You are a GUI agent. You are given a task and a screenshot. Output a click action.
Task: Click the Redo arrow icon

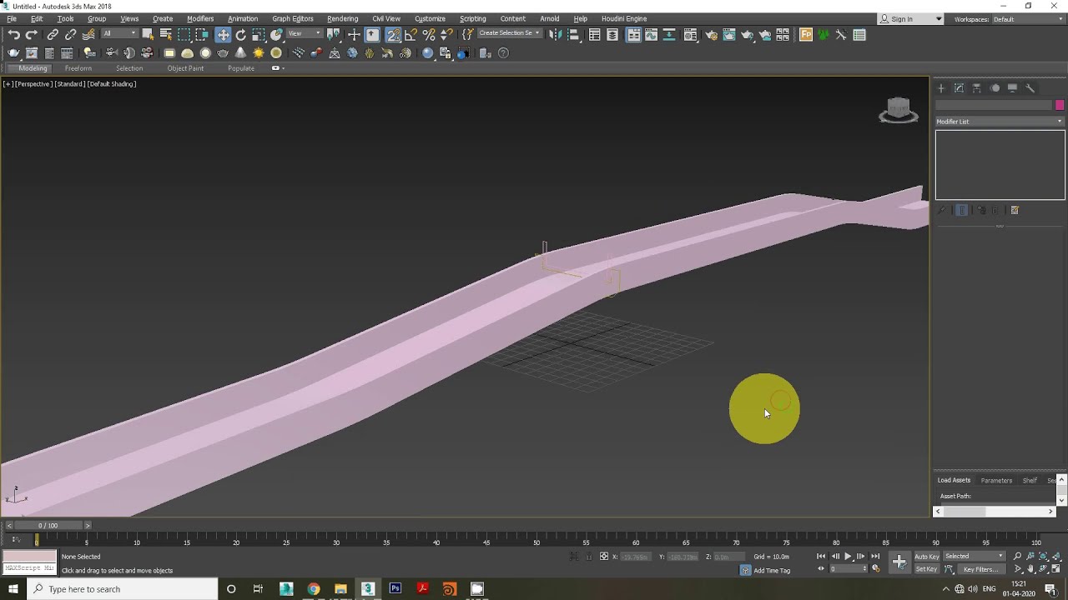(32, 35)
